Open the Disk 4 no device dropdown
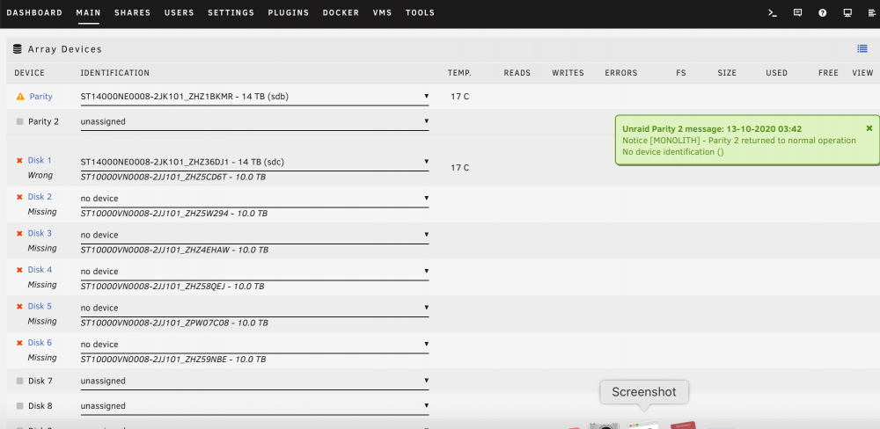The width and height of the screenshot is (880, 429). pos(255,272)
